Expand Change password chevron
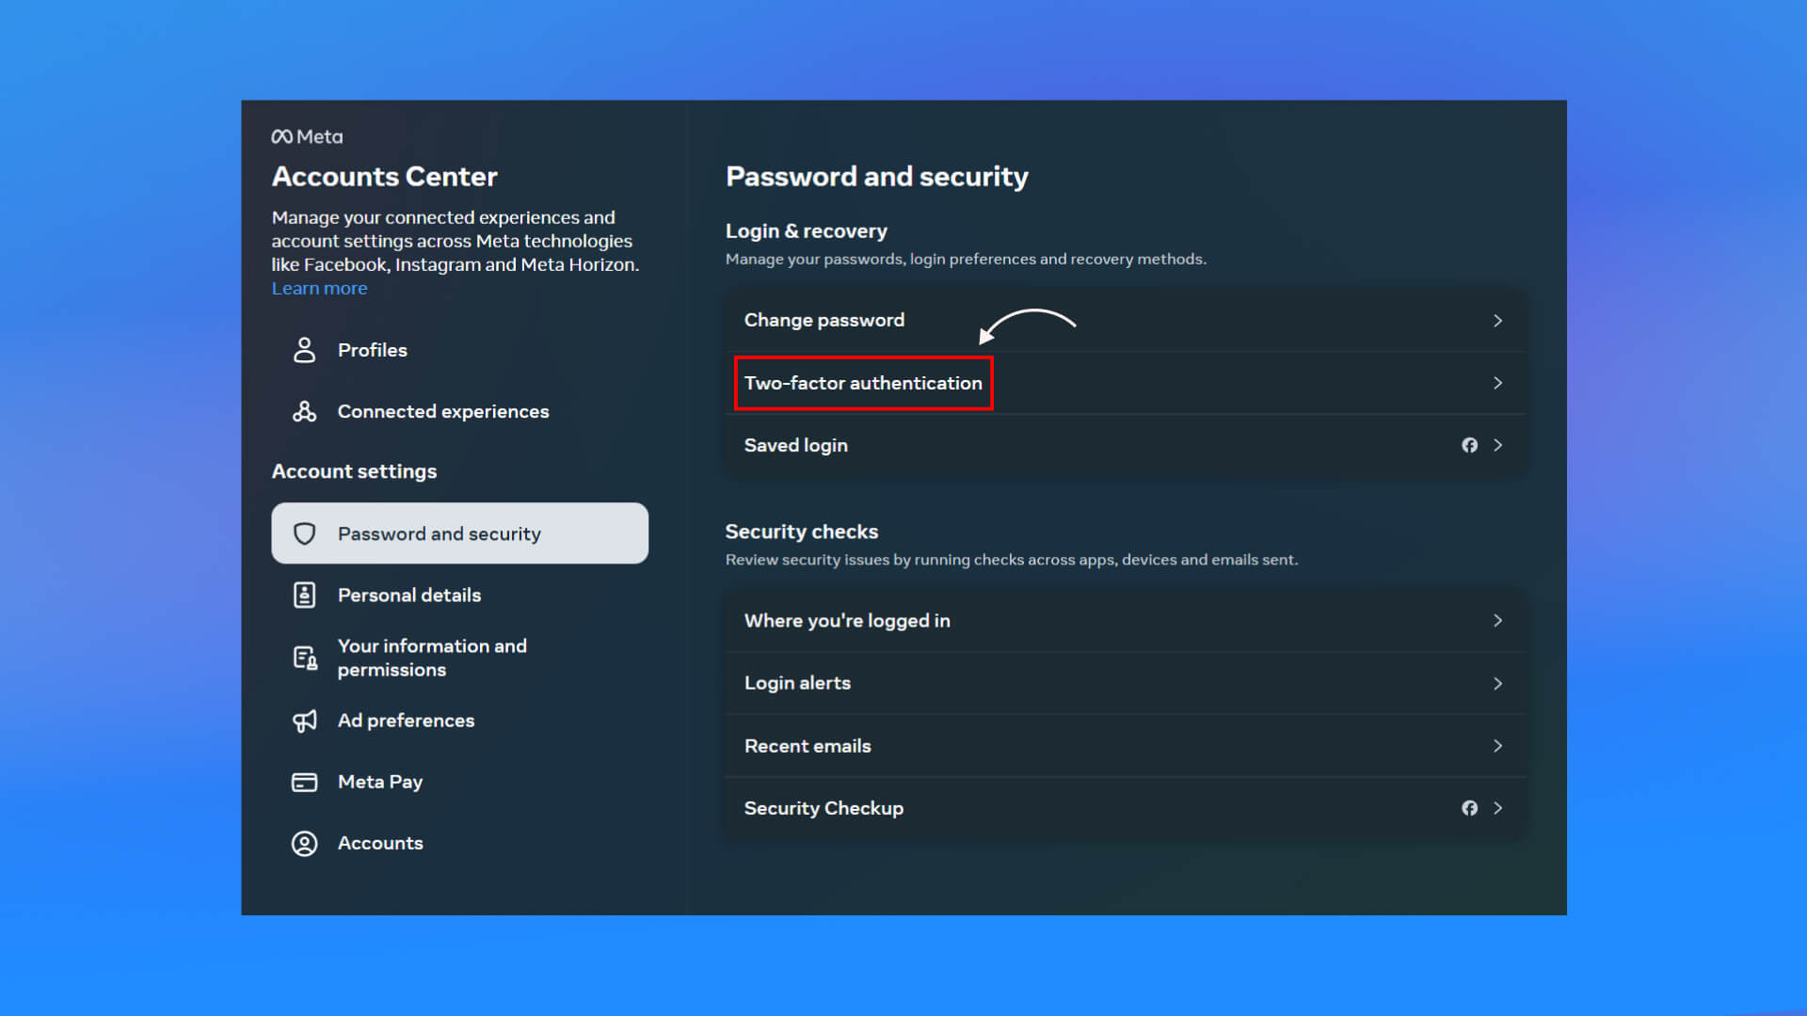The image size is (1807, 1016). tap(1497, 321)
